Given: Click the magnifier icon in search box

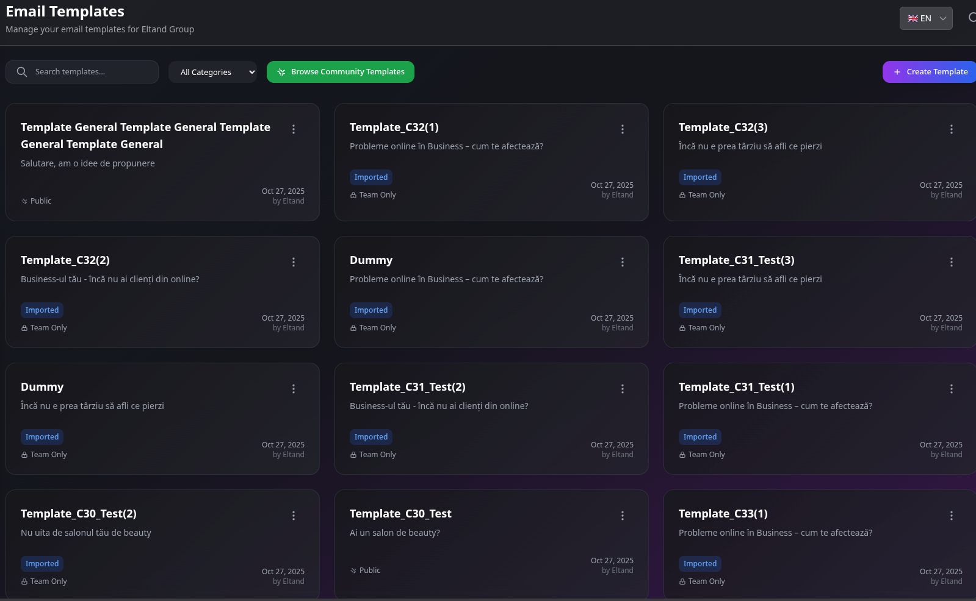Looking at the screenshot, I should [22, 72].
